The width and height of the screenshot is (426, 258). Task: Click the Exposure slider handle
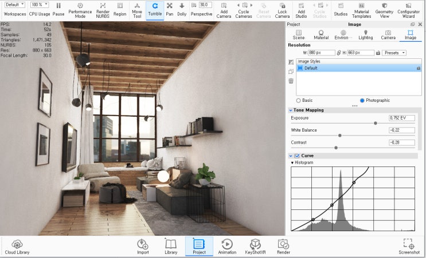(x=375, y=124)
